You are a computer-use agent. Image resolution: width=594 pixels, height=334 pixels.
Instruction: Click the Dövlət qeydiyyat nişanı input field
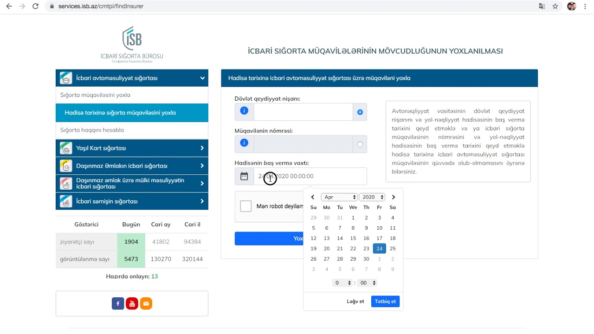coord(303,112)
